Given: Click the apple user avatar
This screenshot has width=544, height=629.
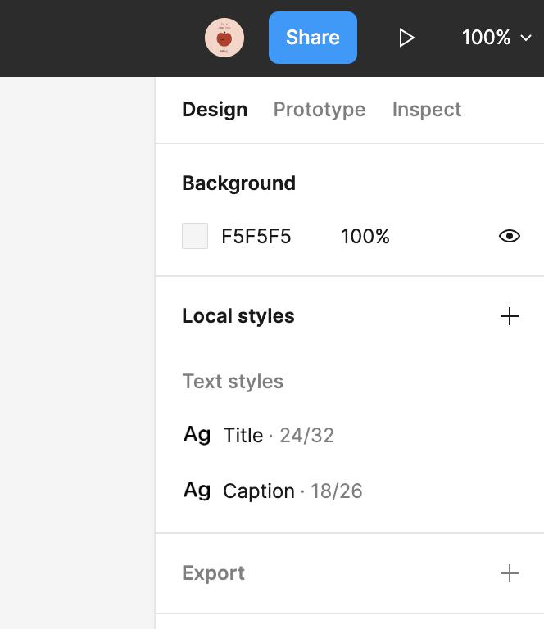Looking at the screenshot, I should (x=224, y=38).
